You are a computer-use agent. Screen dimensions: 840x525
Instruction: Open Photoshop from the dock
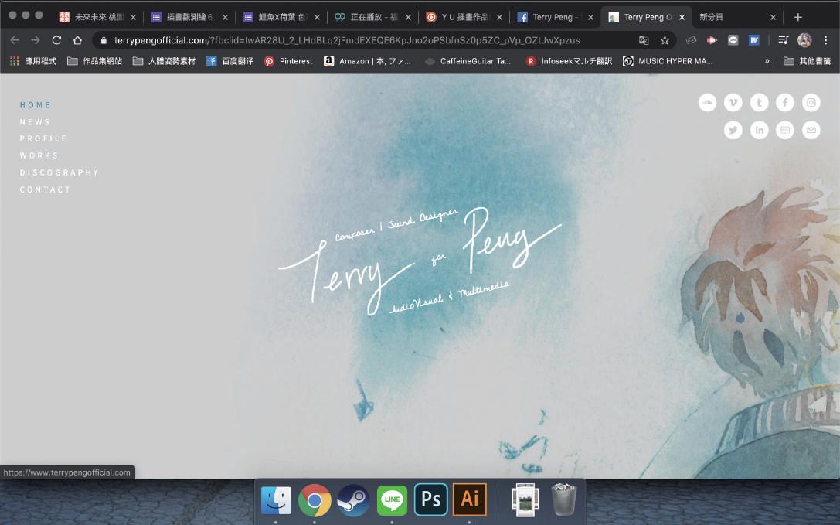coord(430,499)
